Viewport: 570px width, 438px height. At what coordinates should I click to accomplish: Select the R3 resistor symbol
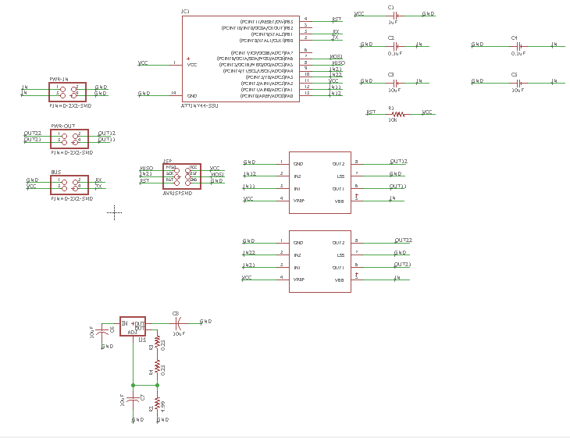coord(157,343)
